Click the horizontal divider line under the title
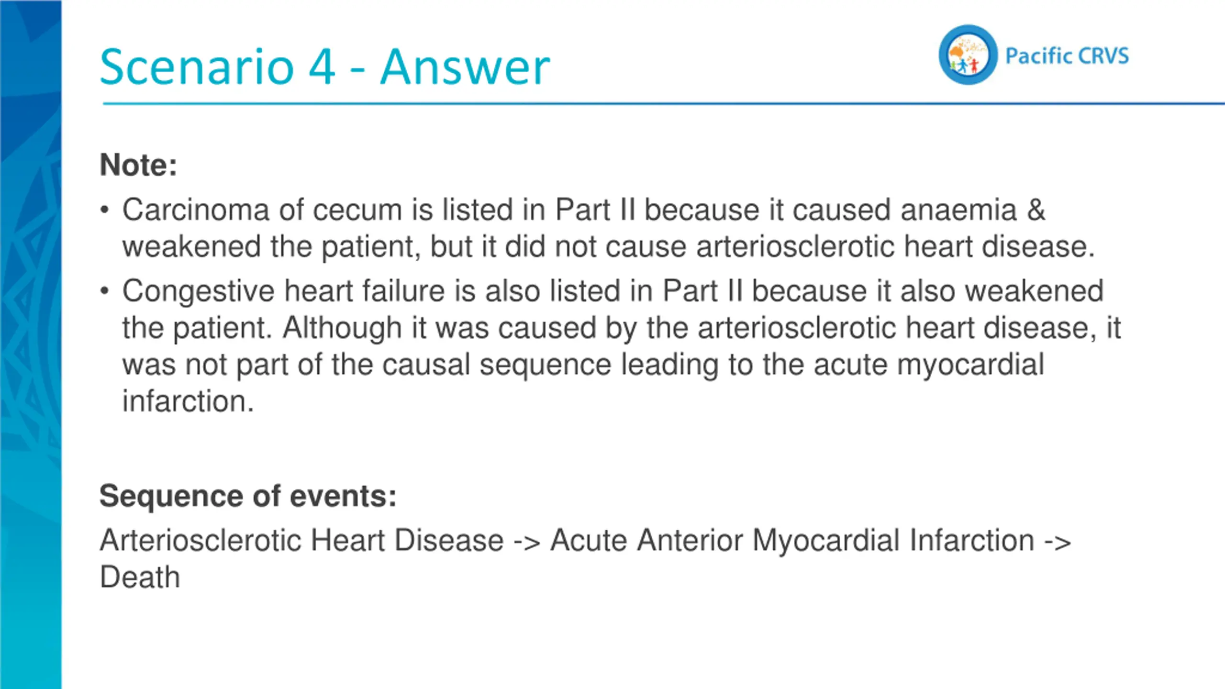This screenshot has height=689, width=1225. [664, 103]
